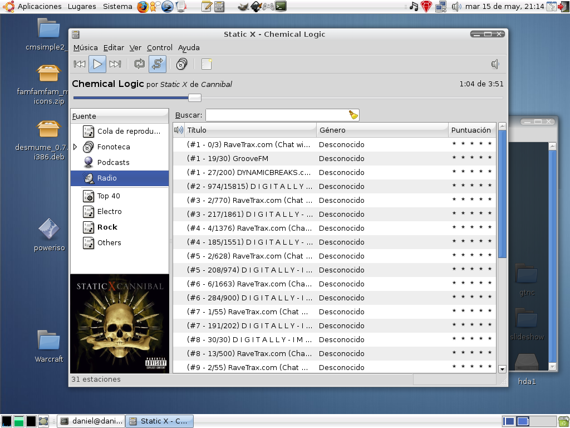Select station (#2 - 974/15815) DIGITALLY
Image resolution: width=570 pixels, height=428 pixels.
335,186
